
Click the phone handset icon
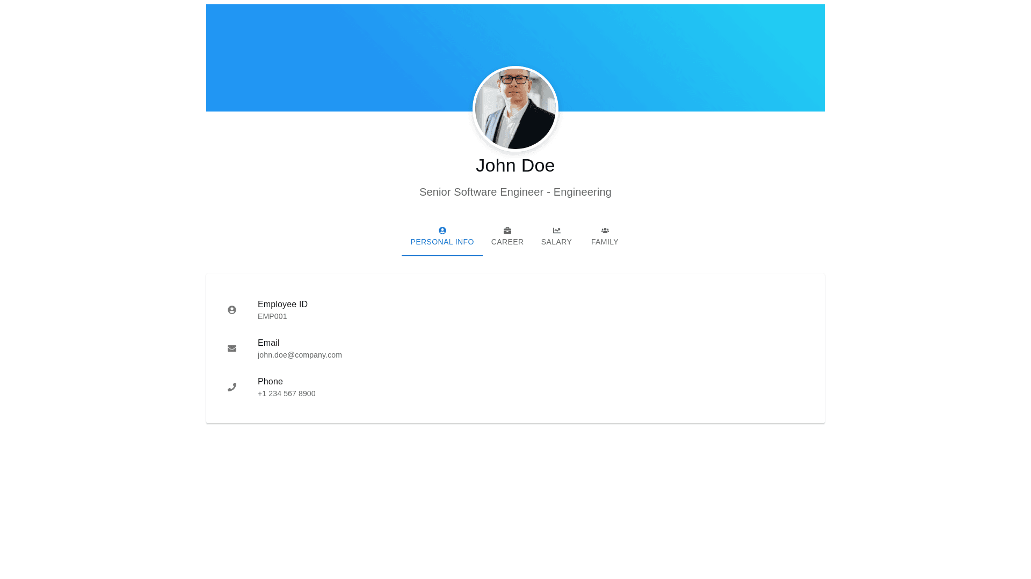[232, 387]
